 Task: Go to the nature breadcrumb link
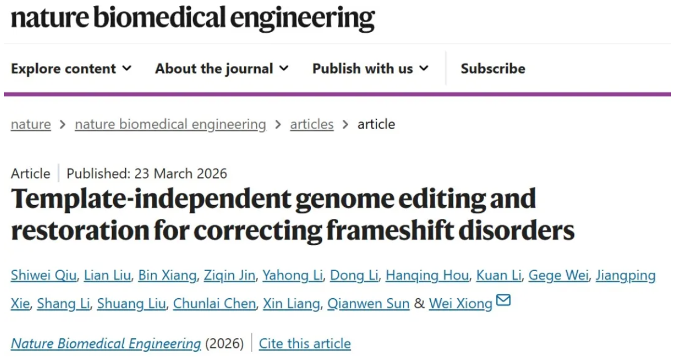[31, 124]
